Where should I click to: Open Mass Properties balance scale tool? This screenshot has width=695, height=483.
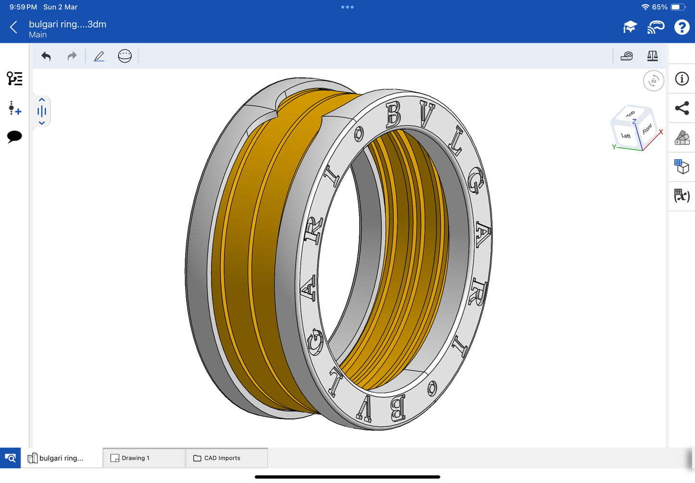(652, 56)
